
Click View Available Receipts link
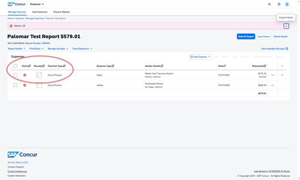click(x=273, y=49)
